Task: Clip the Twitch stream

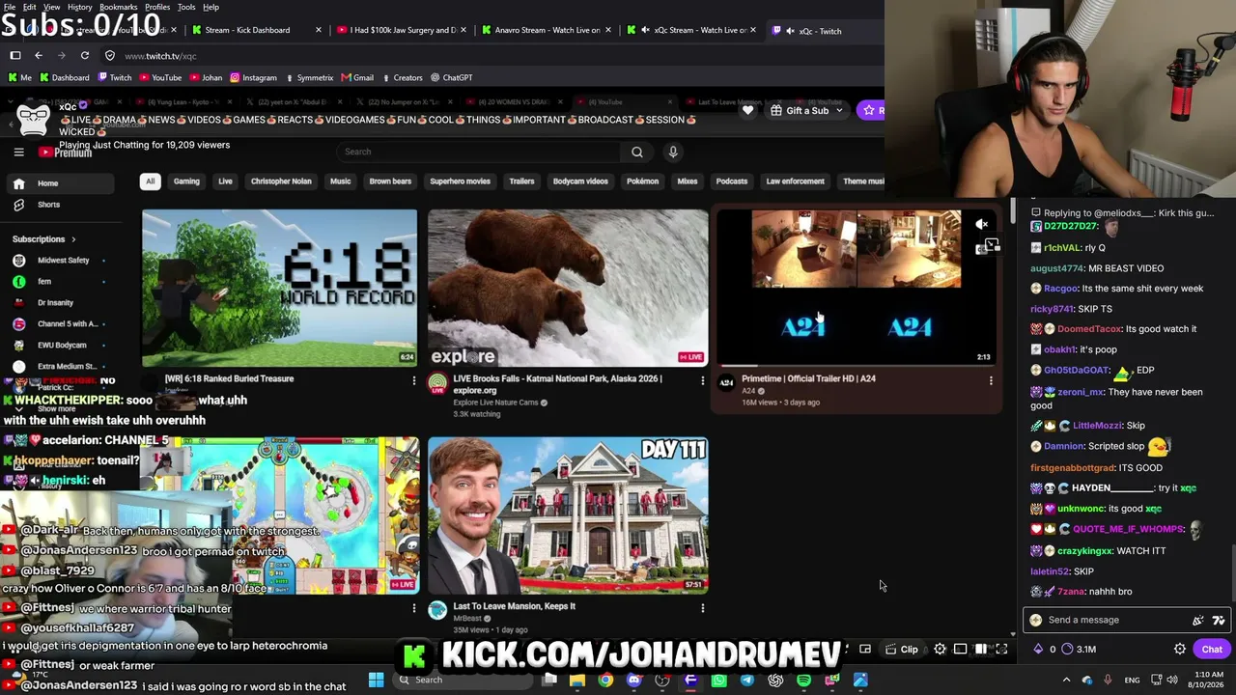Action: click(902, 650)
